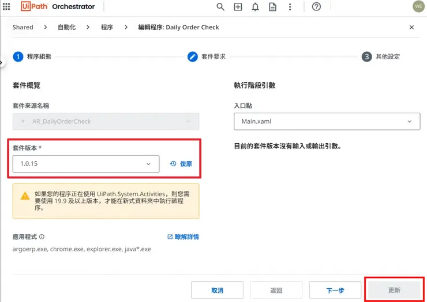Image resolution: width=427 pixels, height=302 pixels.
Task: Go to 程序 breadcrumb
Action: 107,27
